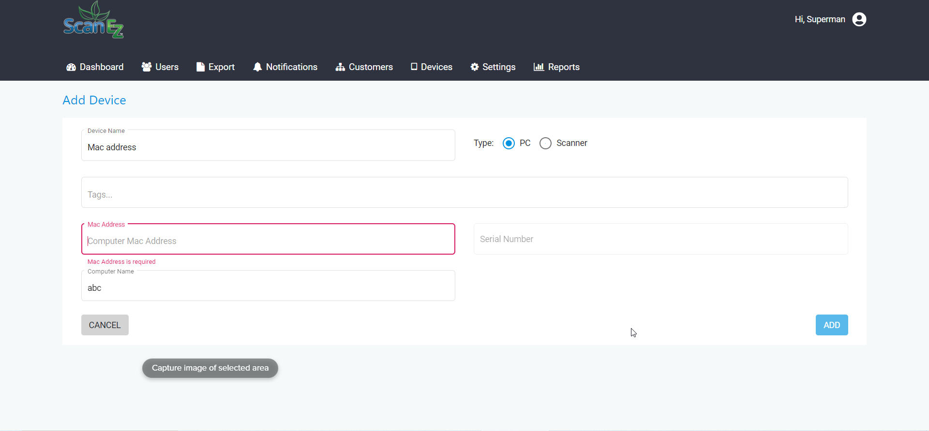Click the Export file icon
The image size is (929, 431).
(x=200, y=67)
